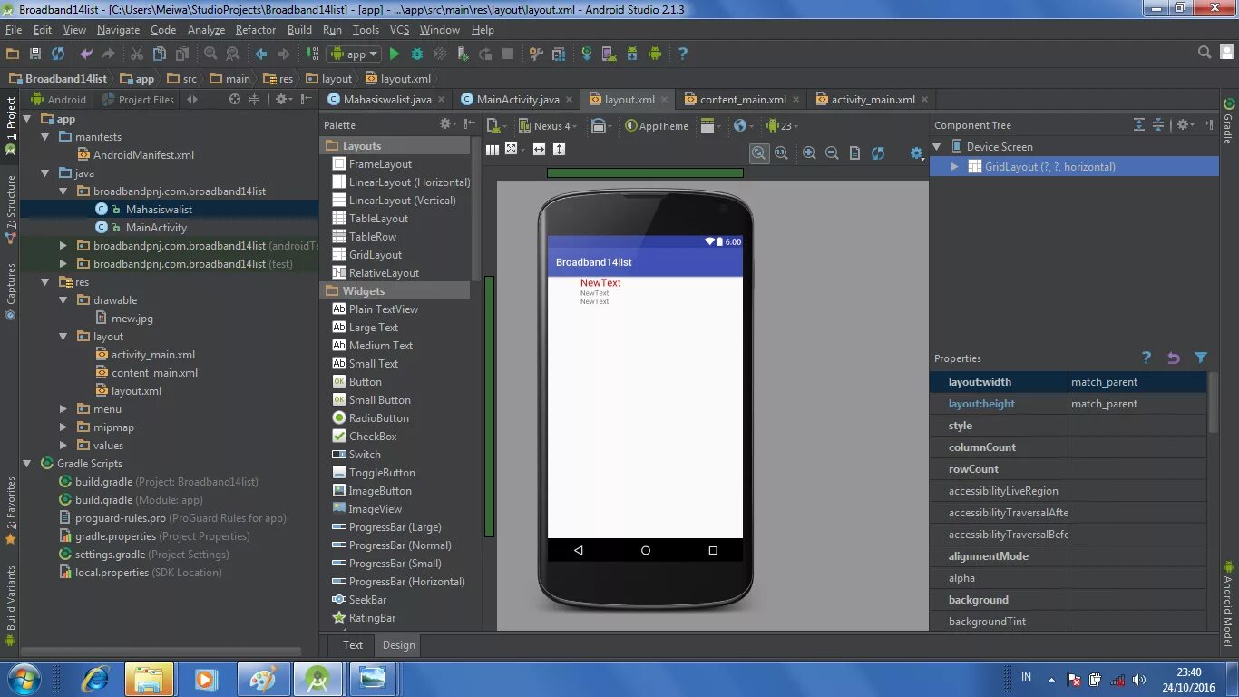Screen dimensions: 1239x697
Task: Switch to activity_main.xml tab
Action: click(x=873, y=100)
